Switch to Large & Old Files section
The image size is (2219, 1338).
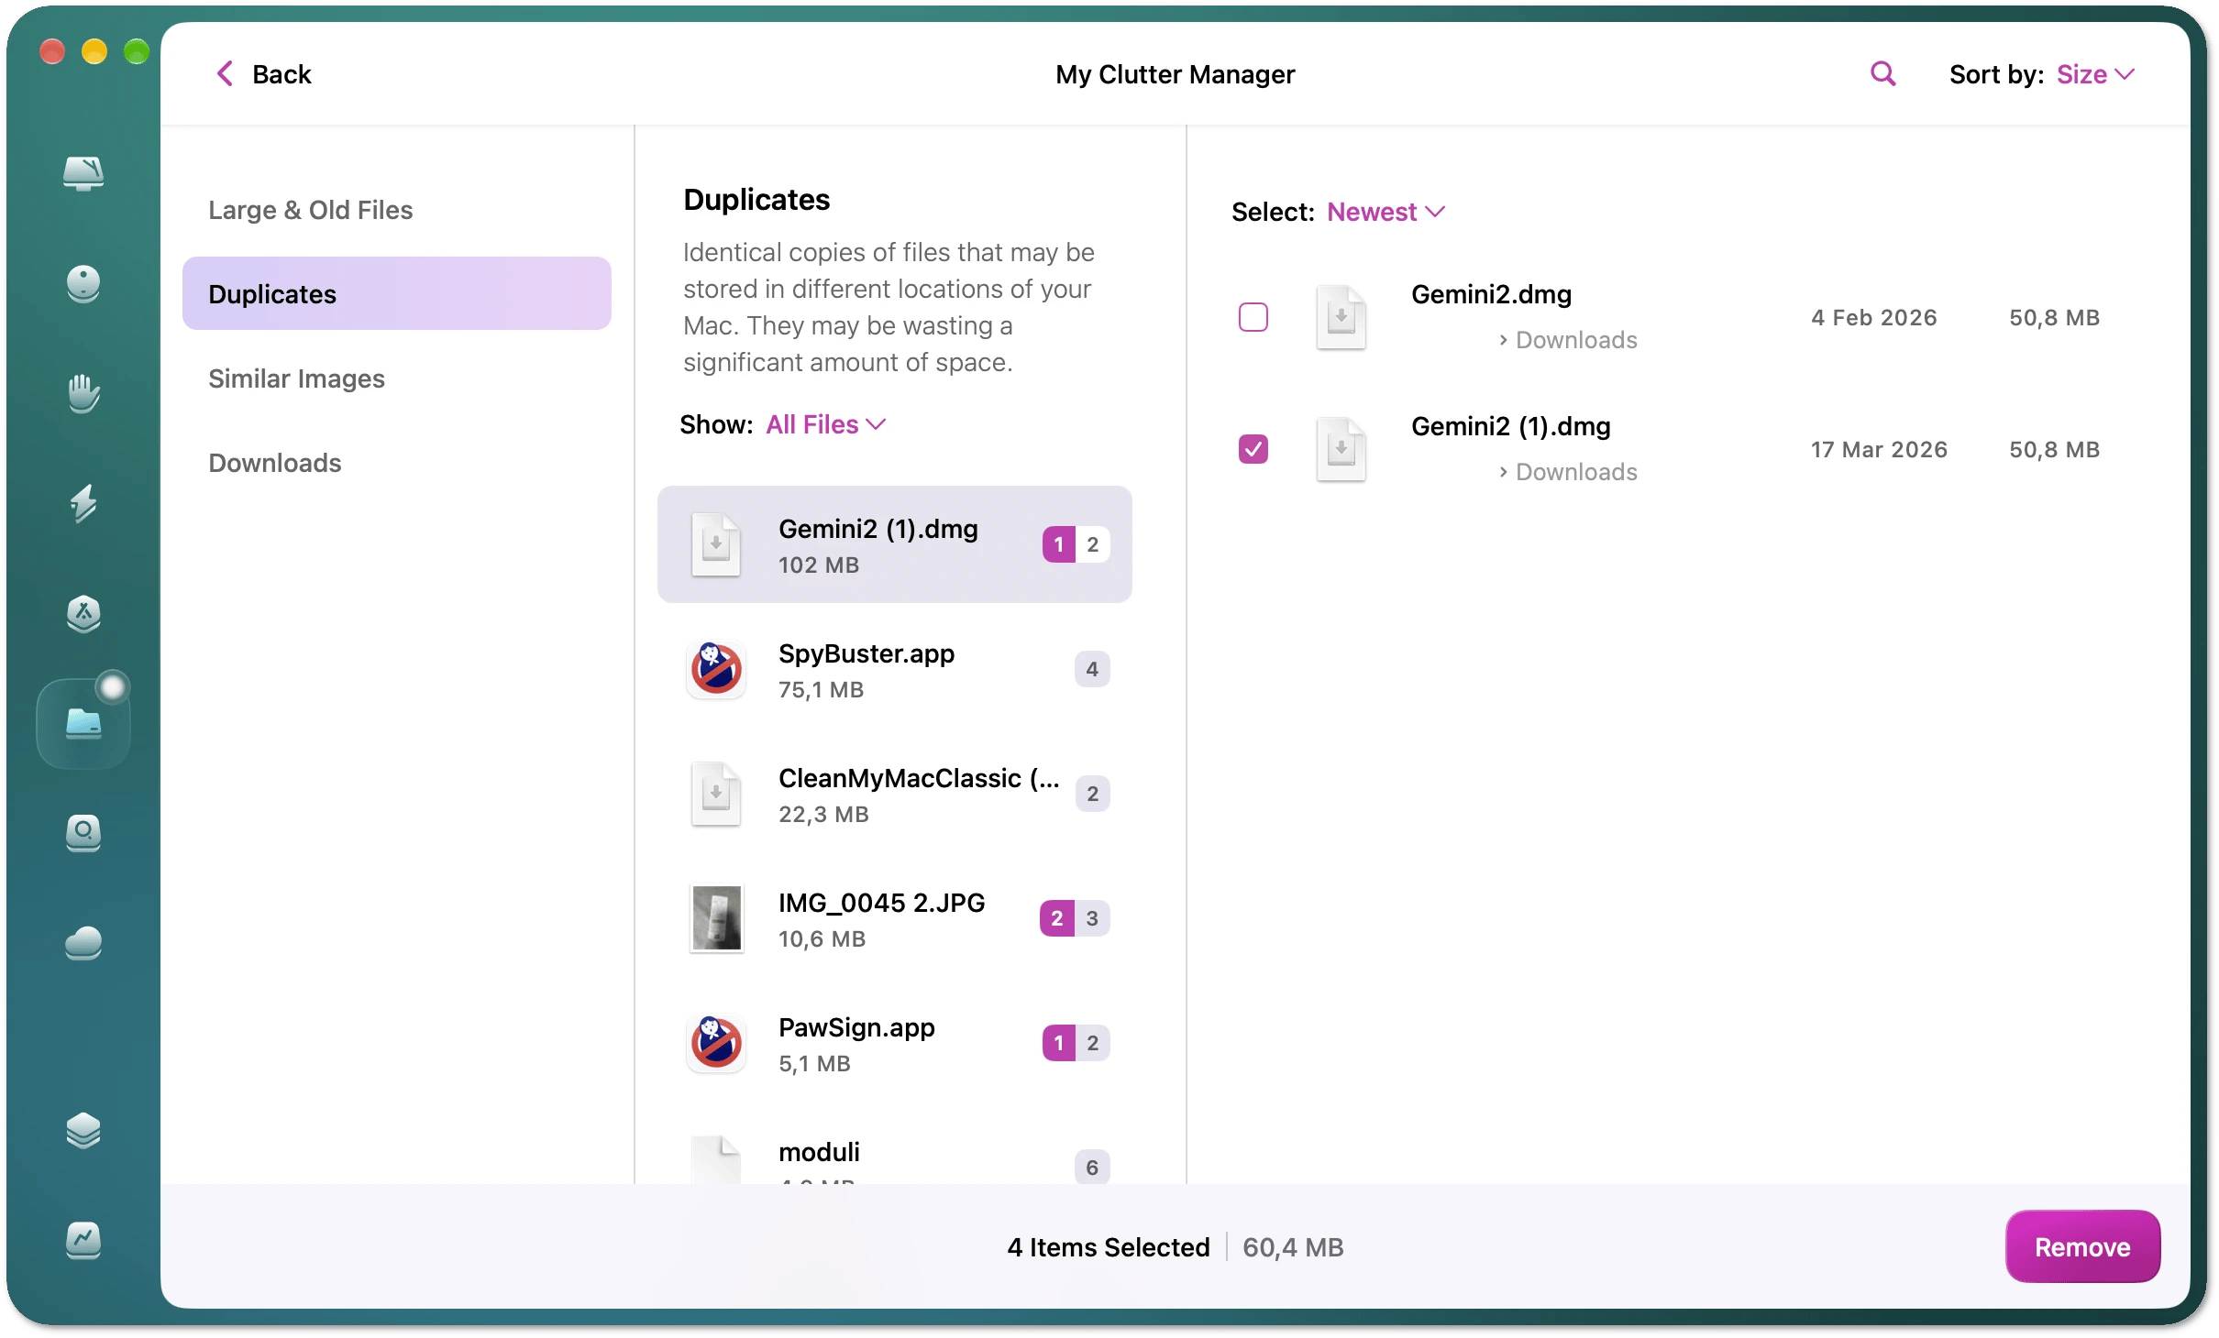click(x=396, y=210)
